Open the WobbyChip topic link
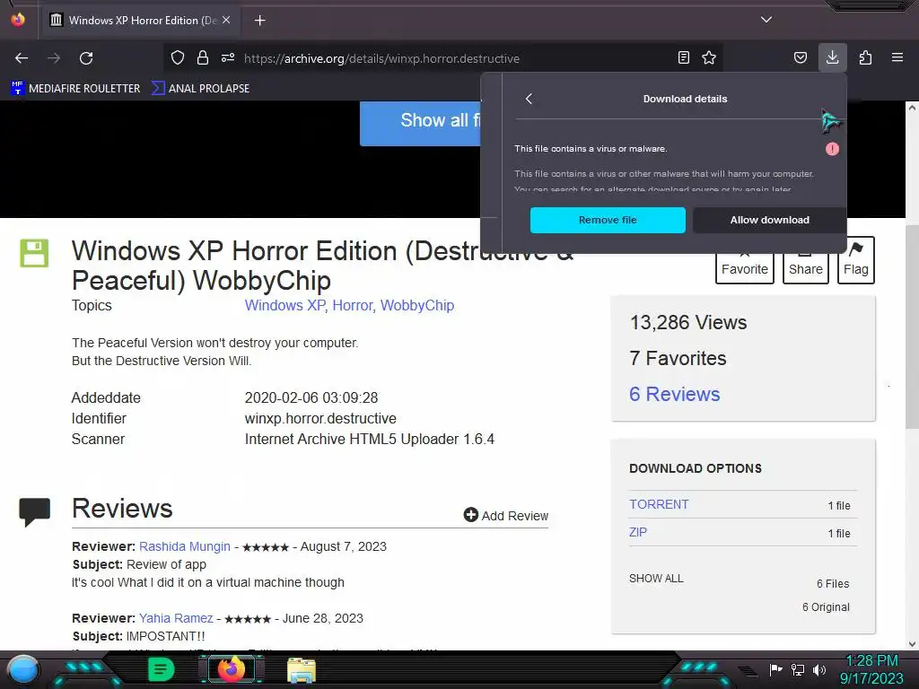 tap(417, 305)
